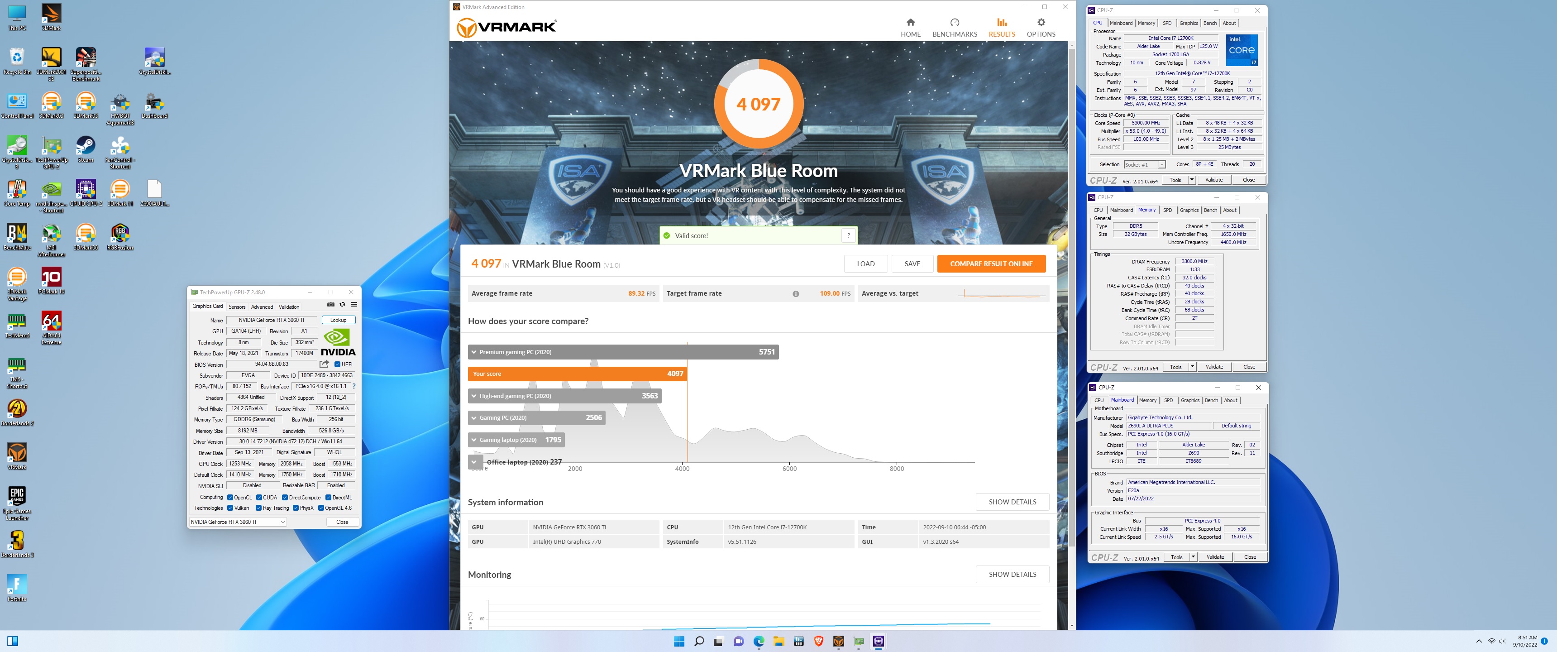Open the Recycle Bin
This screenshot has width=1557, height=652.
pos(17,61)
